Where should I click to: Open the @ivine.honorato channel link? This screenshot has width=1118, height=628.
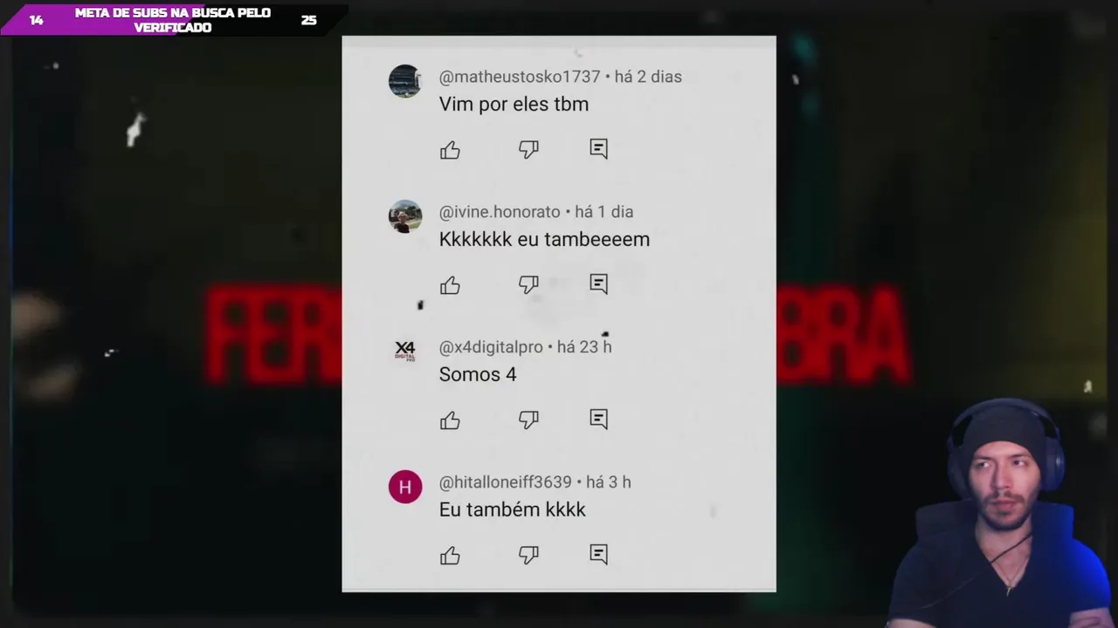coord(500,212)
